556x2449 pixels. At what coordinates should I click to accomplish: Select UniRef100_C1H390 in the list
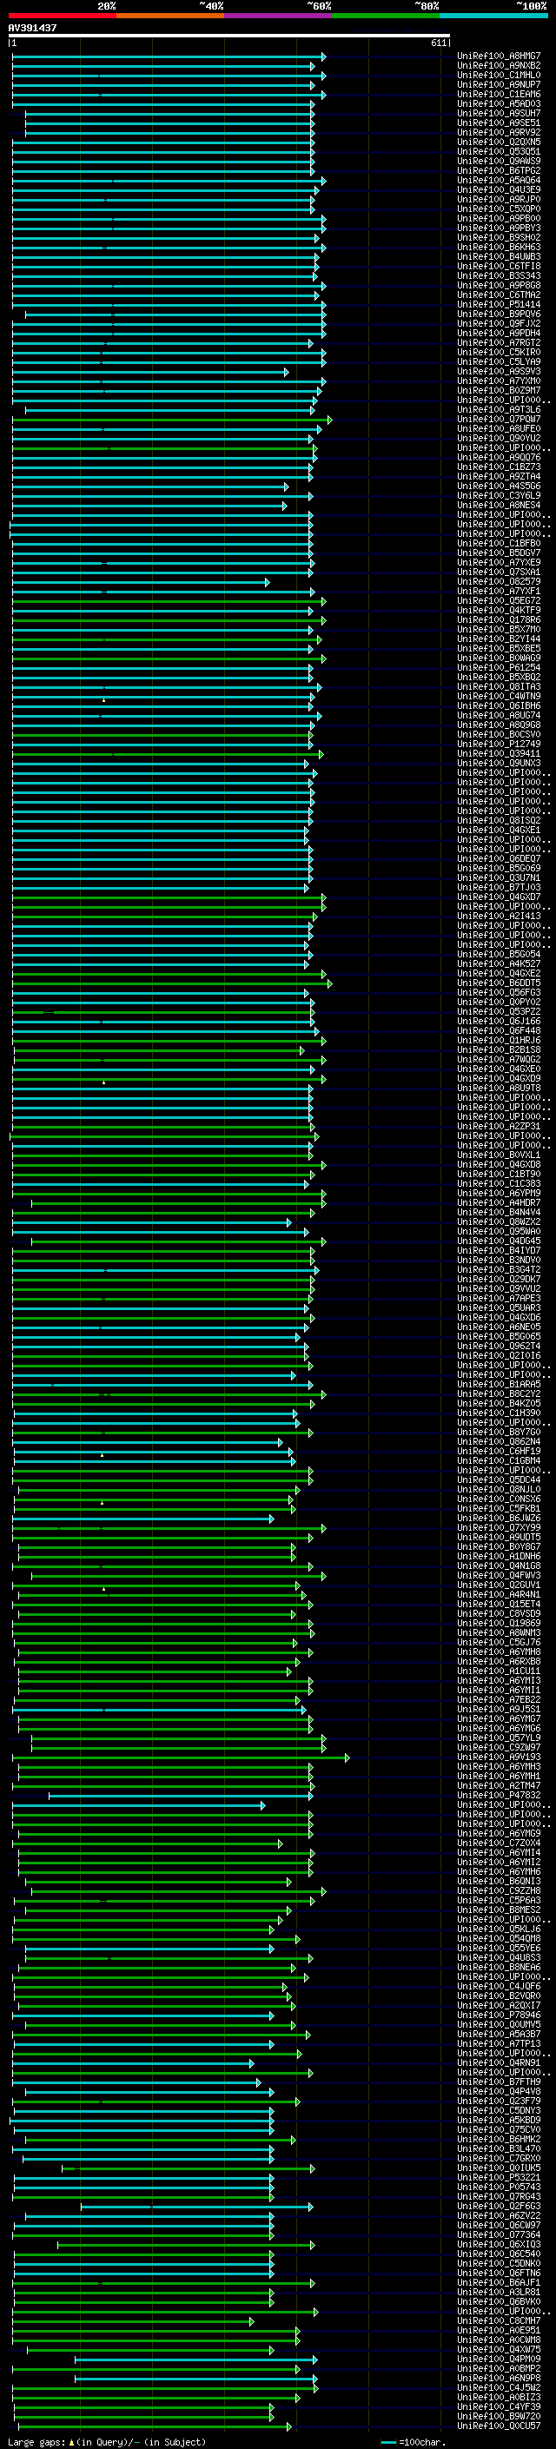pyautogui.click(x=499, y=1413)
